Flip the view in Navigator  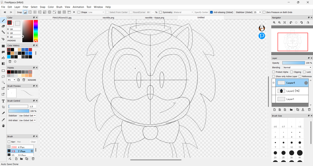[308, 23]
